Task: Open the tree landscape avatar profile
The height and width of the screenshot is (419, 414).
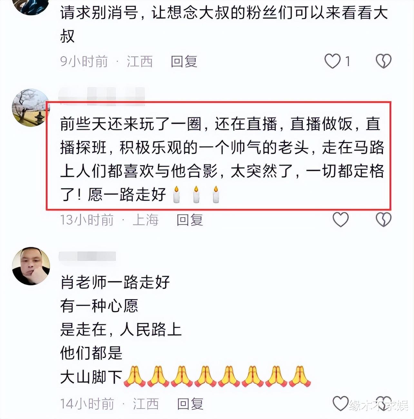Action: [31, 108]
